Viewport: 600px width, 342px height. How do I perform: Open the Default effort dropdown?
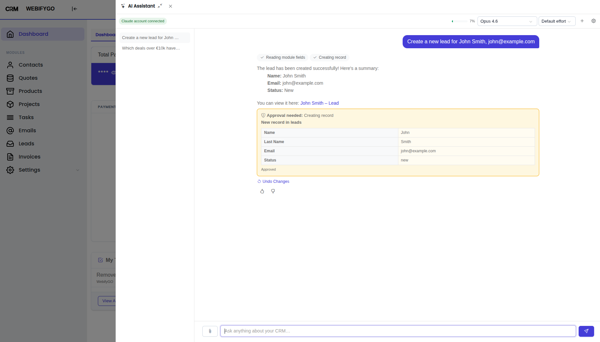[557, 21]
